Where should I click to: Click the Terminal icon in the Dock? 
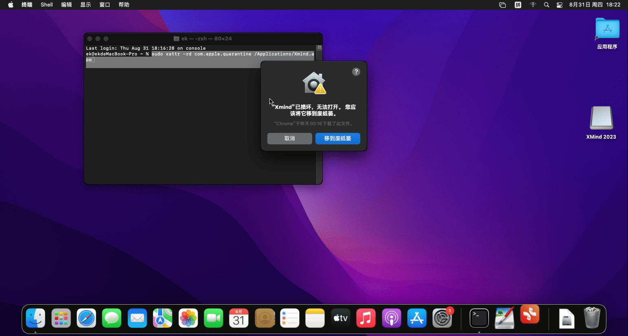[479, 318]
